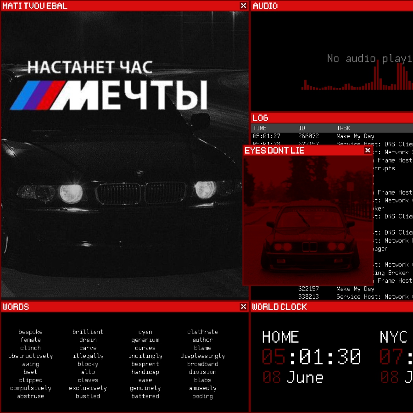The height and width of the screenshot is (413, 413).
Task: Click the word abstruse
Action: 31,396
